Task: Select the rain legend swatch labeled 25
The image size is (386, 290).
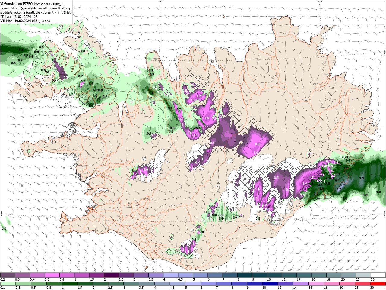Action: coord(362,284)
